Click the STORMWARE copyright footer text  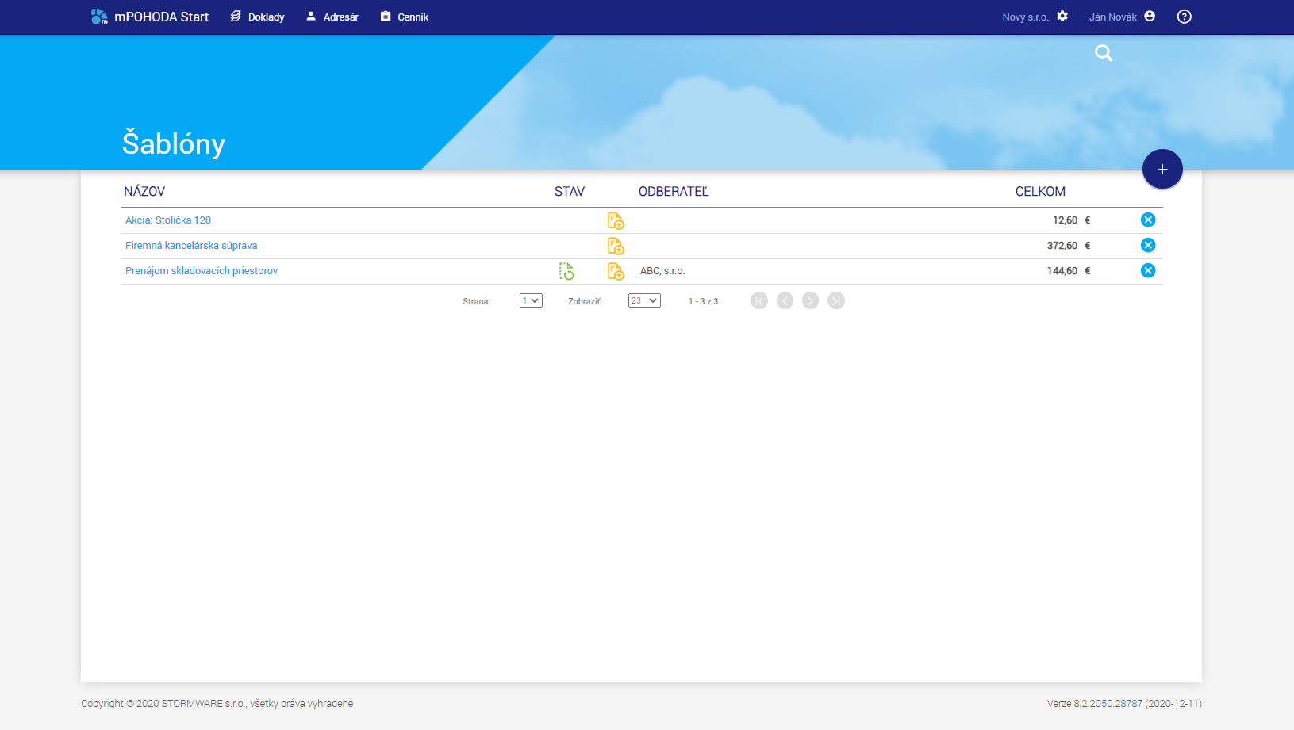tap(217, 704)
